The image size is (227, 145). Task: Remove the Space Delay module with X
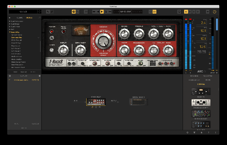100,107
